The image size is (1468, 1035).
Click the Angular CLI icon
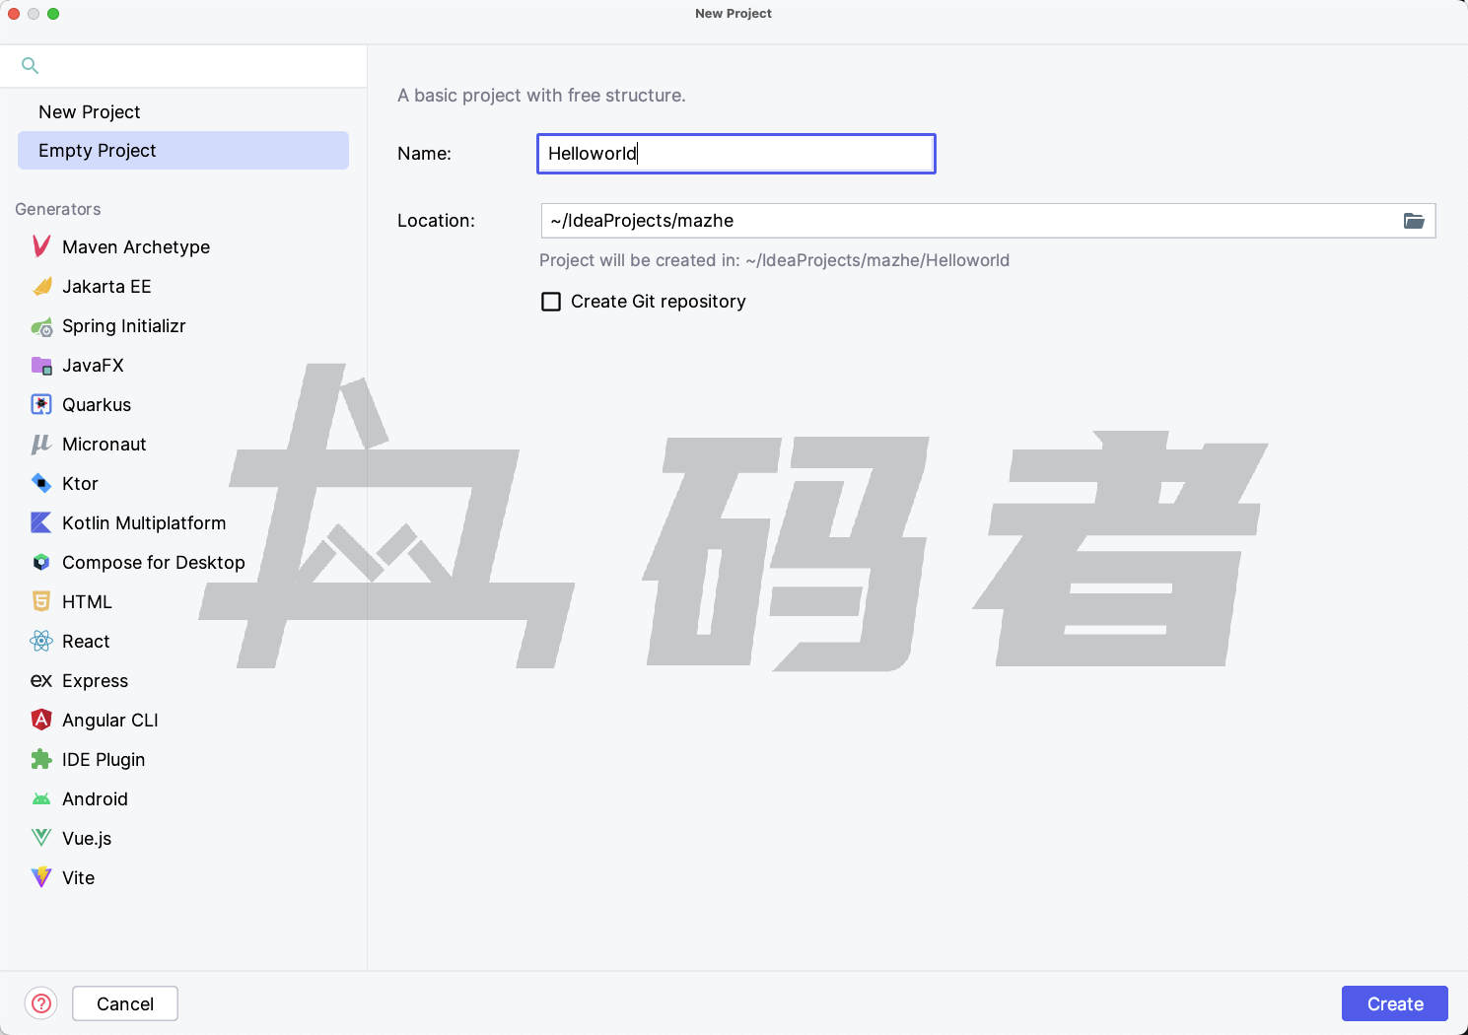coord(41,720)
